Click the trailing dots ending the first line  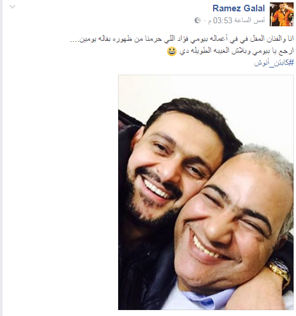74,41
